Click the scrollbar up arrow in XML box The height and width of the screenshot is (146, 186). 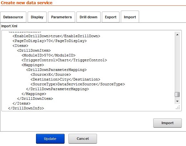177,35
